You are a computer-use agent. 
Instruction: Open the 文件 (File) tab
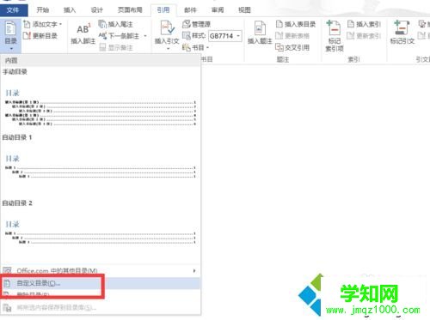[13, 10]
